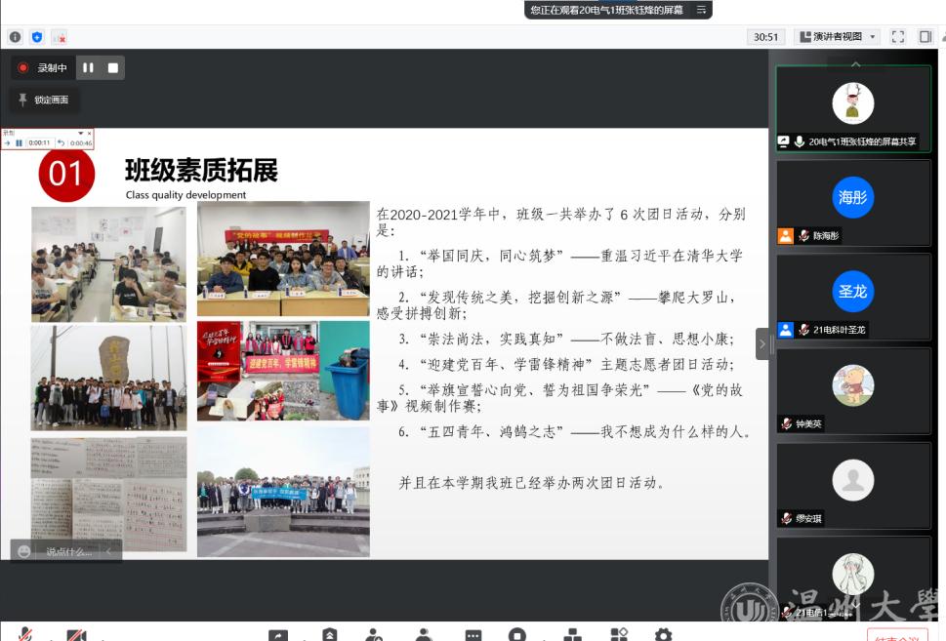This screenshot has width=946, height=641.
Task: Click the red 结束会议 button
Action: coord(895,636)
